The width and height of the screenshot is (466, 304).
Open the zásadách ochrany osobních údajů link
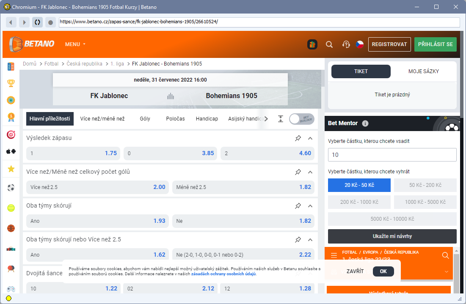pyautogui.click(x=223, y=274)
